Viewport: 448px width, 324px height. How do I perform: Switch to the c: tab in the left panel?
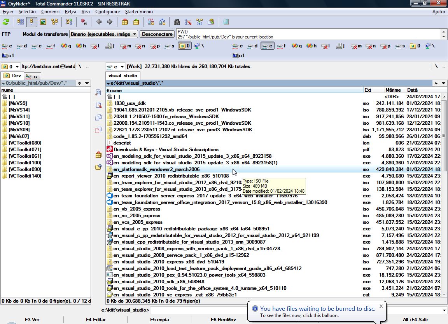(x=32, y=76)
